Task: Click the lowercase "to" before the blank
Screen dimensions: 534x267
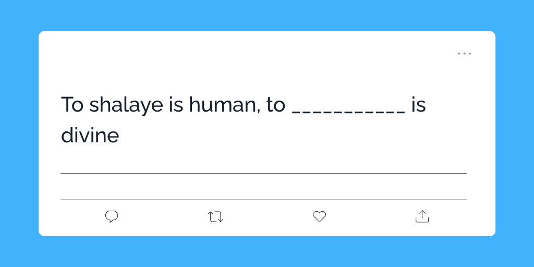Action: coord(276,105)
